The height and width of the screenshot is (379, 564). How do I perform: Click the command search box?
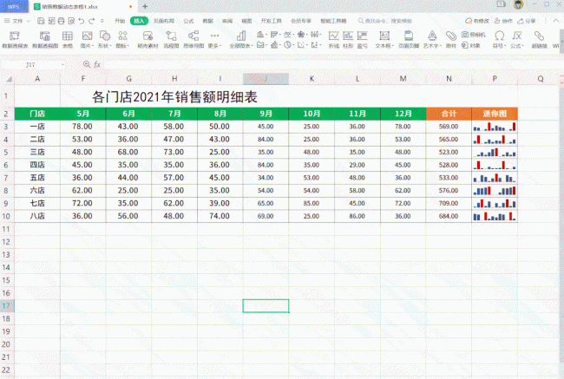[385, 21]
